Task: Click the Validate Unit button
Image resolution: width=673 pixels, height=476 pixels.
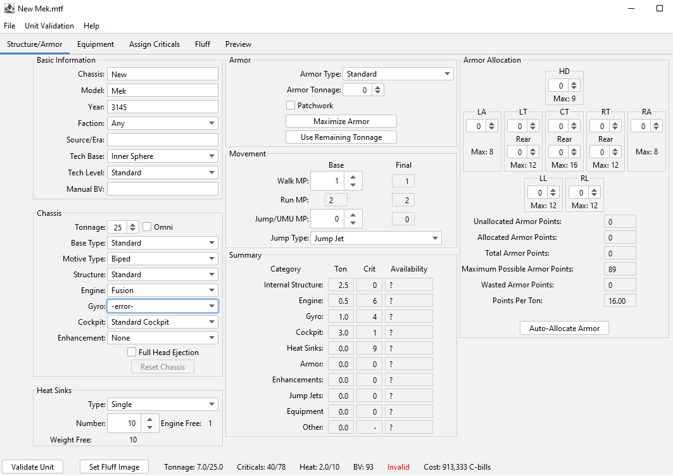Action: 32,467
